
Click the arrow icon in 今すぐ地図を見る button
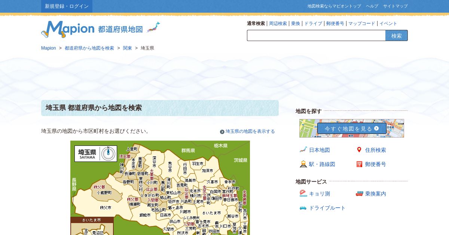tap(376, 128)
